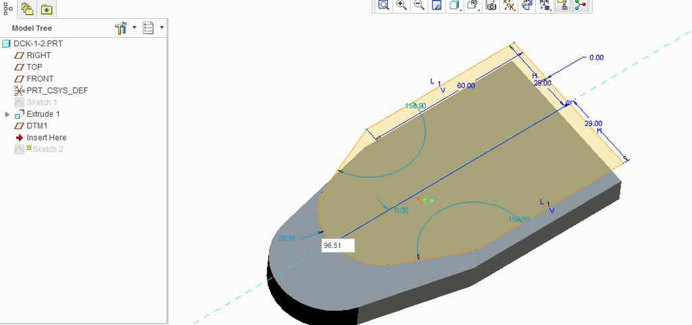Open Datum Display Filters icon
This screenshot has width=692, height=325.
[509, 5]
